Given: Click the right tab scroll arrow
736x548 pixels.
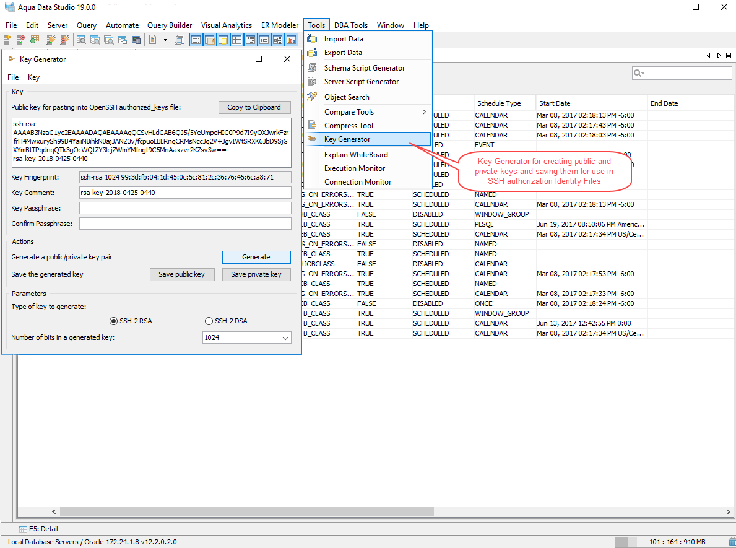Looking at the screenshot, I should (x=719, y=55).
